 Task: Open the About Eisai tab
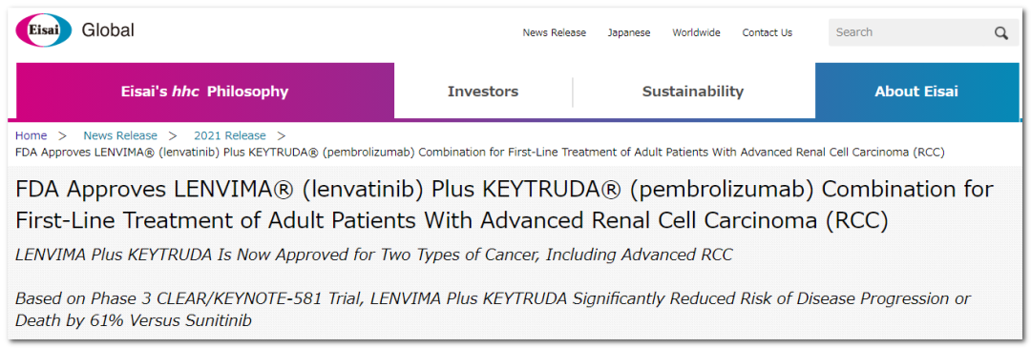click(x=916, y=92)
